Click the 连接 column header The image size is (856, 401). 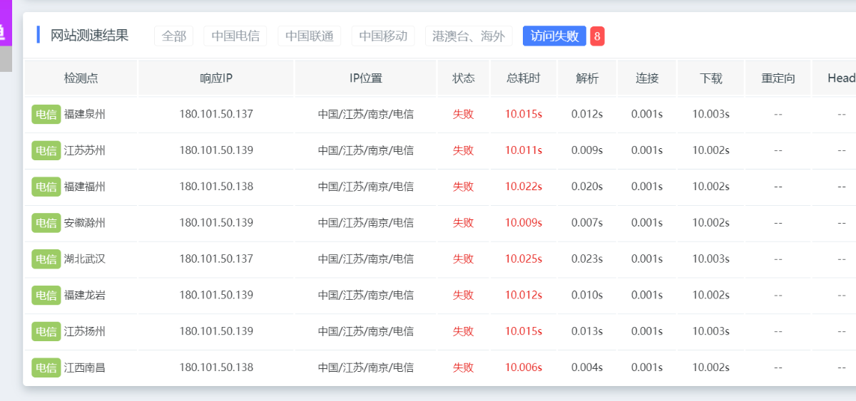647,78
